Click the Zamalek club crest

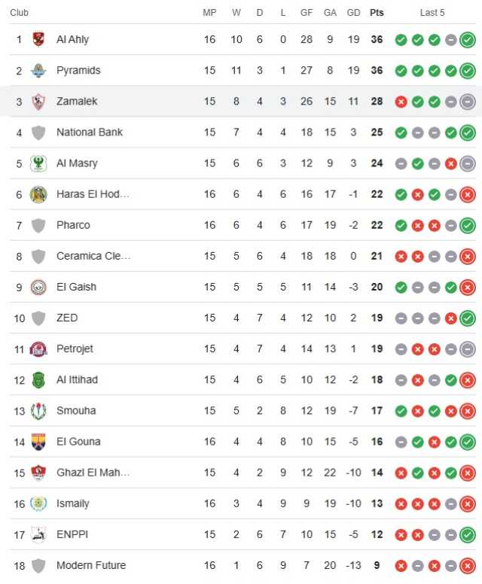point(38,102)
